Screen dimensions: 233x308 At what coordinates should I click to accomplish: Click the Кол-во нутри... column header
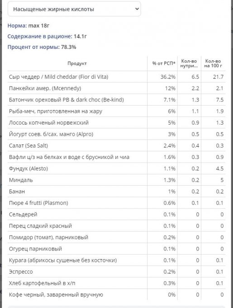tap(189, 63)
